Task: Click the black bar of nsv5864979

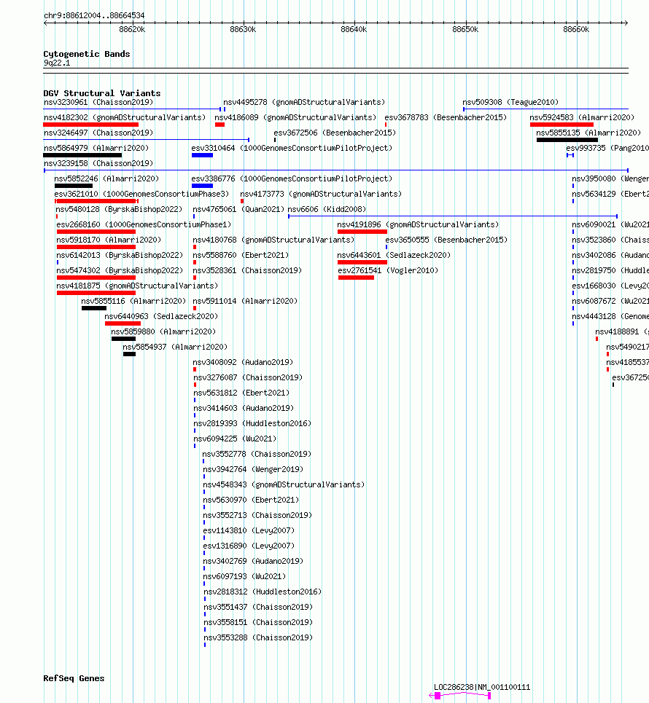Action: [82, 155]
